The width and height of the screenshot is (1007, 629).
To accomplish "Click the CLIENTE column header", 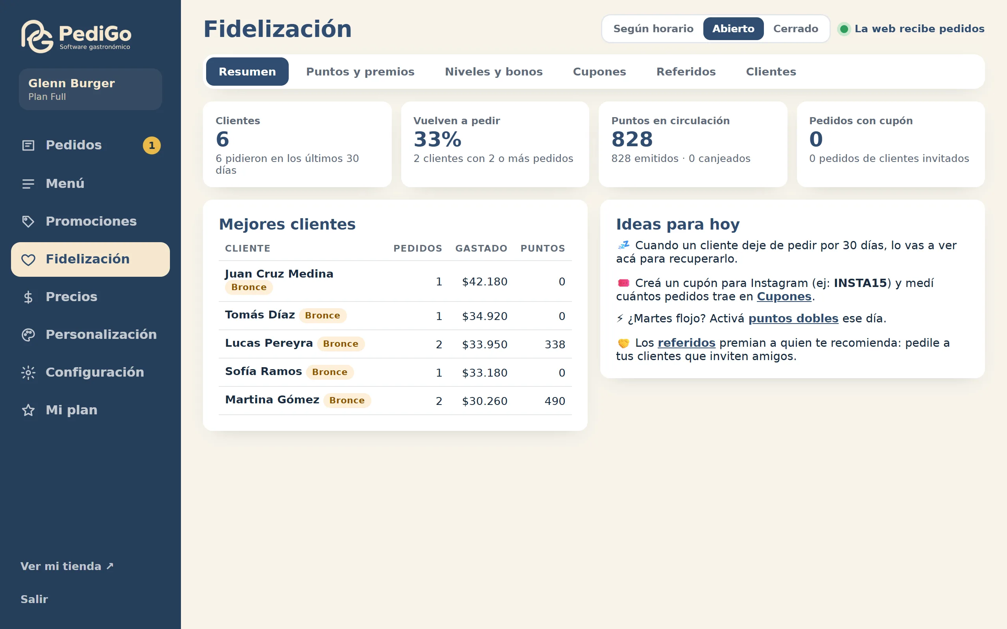I will [x=247, y=248].
